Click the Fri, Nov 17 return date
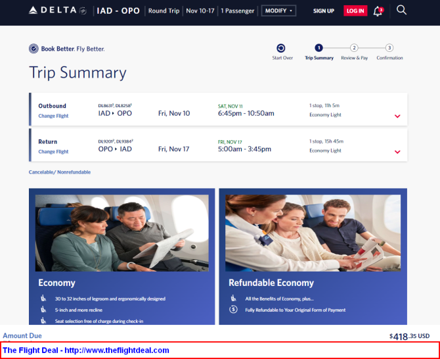 [x=173, y=149]
